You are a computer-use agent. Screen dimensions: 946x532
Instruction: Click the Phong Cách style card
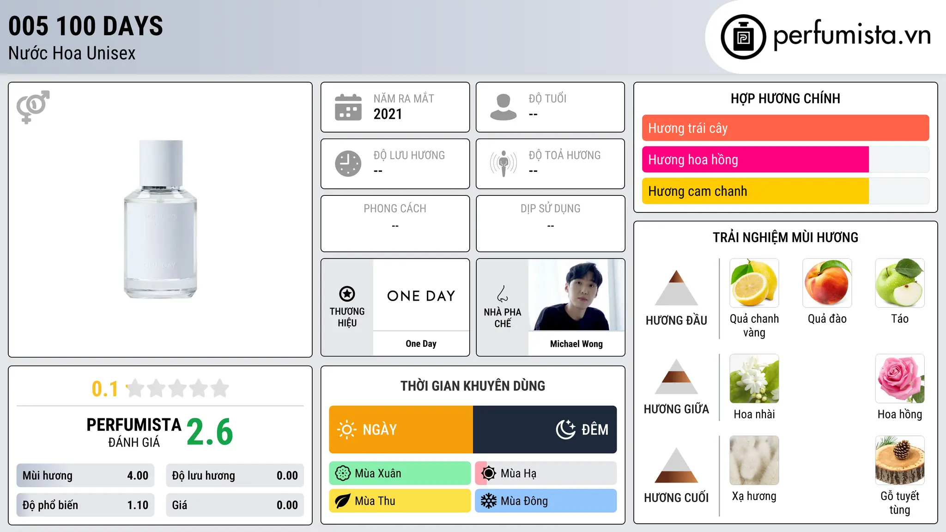pos(395,224)
